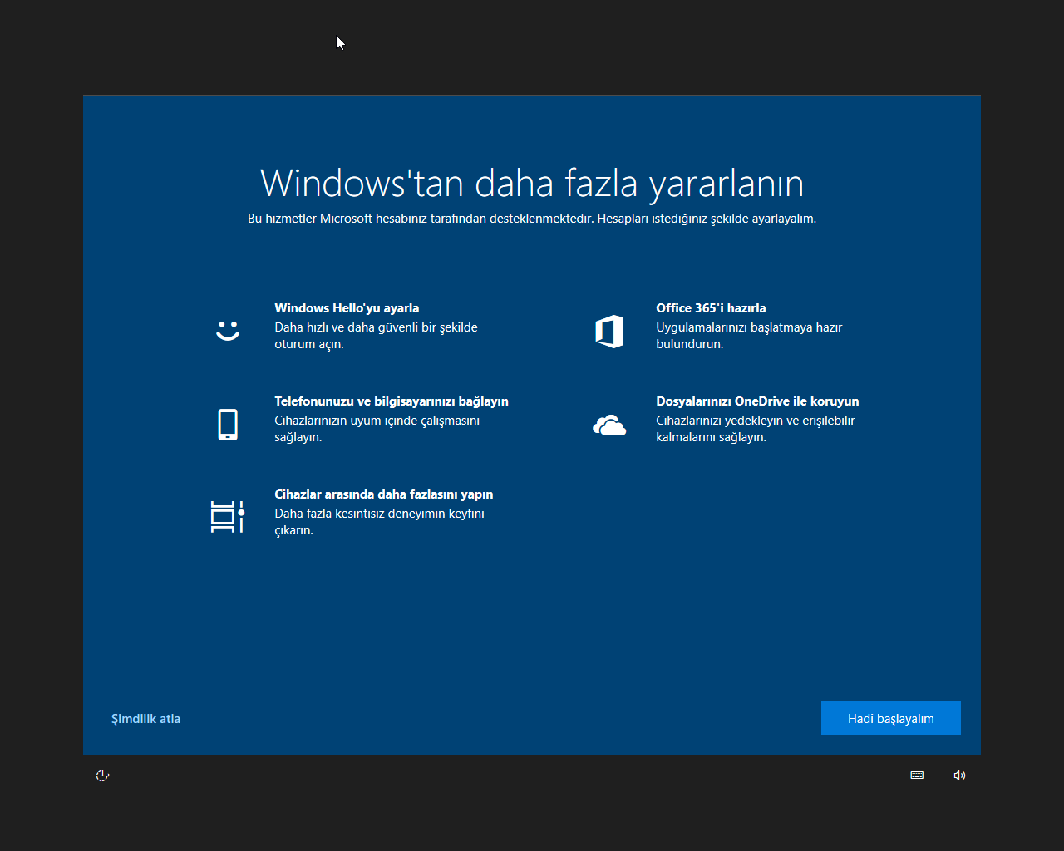This screenshot has width=1064, height=851.
Task: Click description 'Uygulamalarınızı başlatmaya hazır bulundurun'
Action: (749, 336)
